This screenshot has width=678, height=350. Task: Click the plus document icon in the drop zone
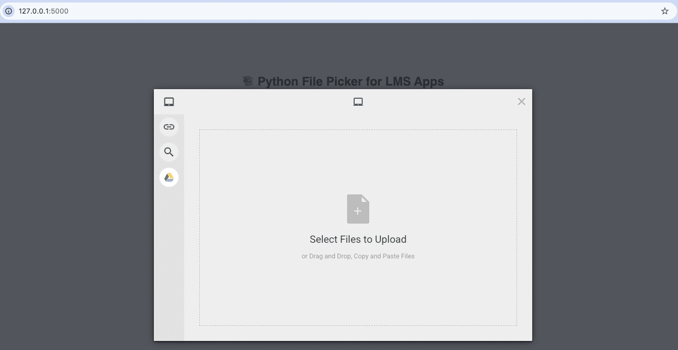coord(358,208)
